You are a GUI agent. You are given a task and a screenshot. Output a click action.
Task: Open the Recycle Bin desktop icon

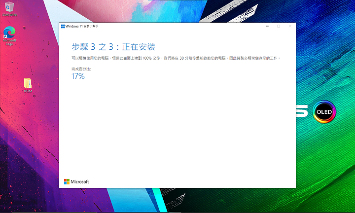pos(9,8)
